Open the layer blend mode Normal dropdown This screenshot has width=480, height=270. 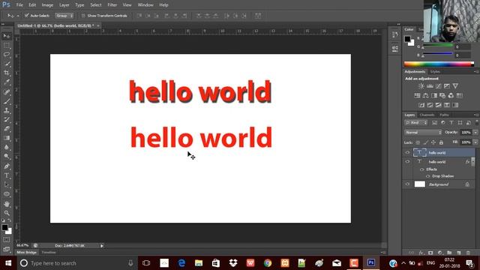(x=423, y=132)
